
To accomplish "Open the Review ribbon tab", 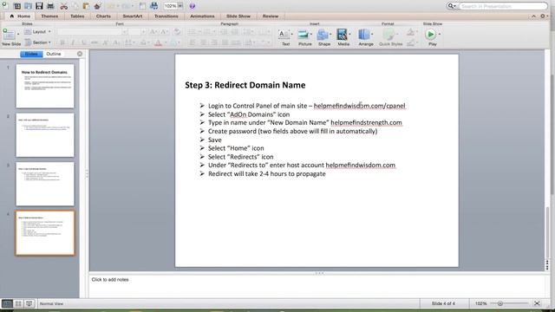I will (x=271, y=16).
